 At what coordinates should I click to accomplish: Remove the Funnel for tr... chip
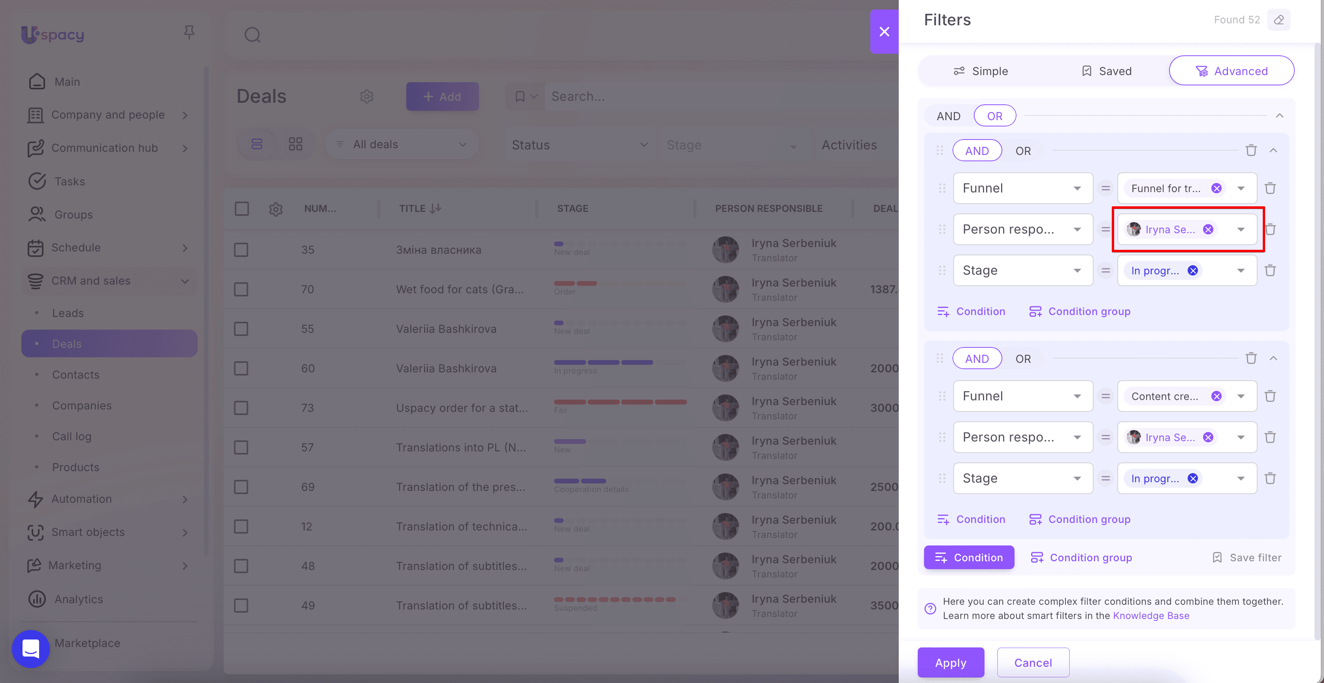1216,188
